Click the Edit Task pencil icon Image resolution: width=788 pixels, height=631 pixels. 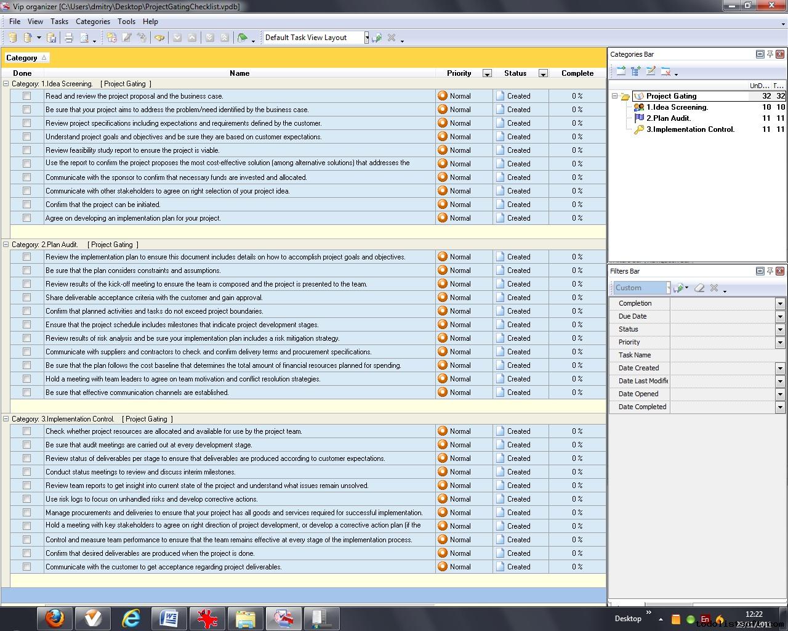pyautogui.click(x=127, y=38)
